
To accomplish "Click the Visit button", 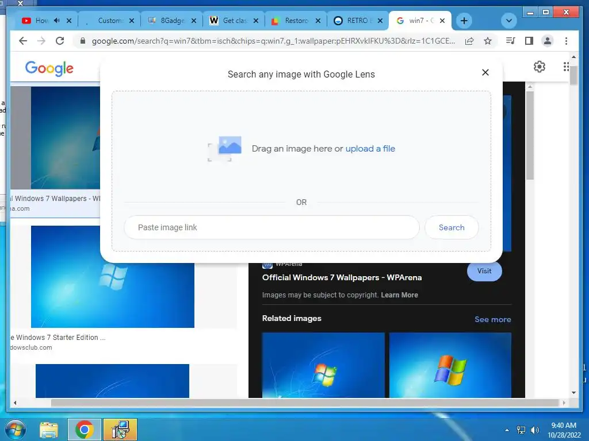I will [x=484, y=271].
